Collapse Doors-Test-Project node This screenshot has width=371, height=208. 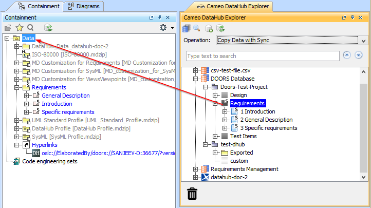click(205, 87)
